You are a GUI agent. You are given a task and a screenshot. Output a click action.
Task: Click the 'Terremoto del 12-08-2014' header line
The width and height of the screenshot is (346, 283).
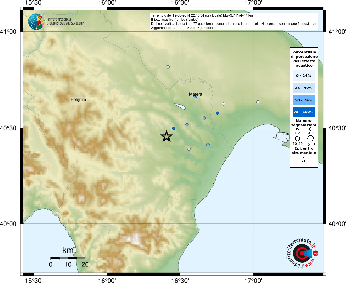[202, 15]
